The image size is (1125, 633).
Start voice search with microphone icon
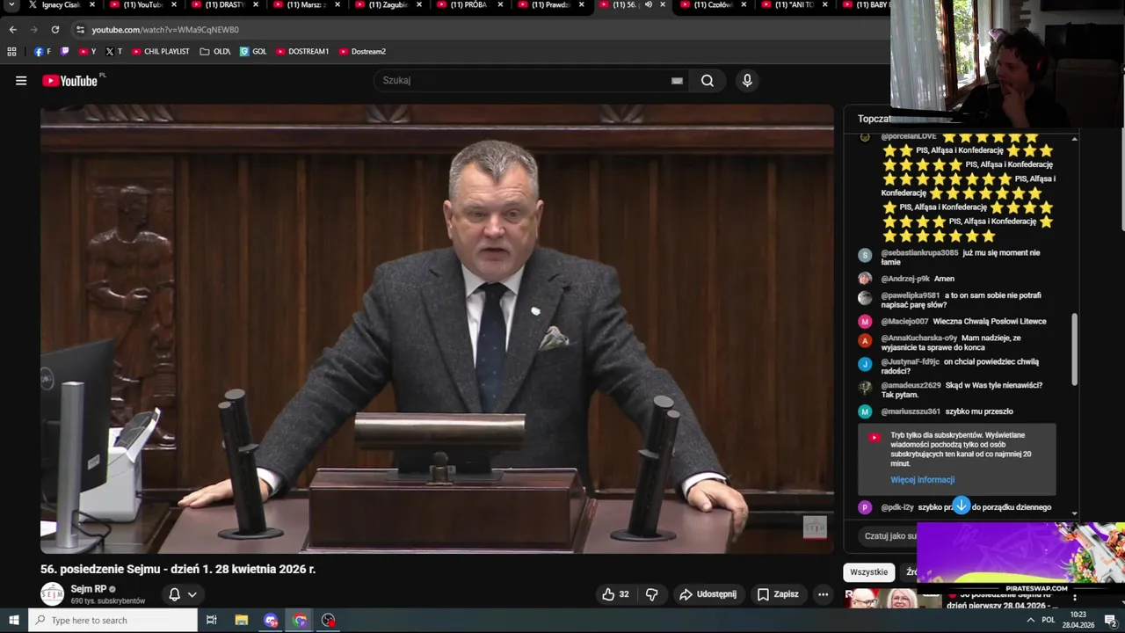(747, 81)
